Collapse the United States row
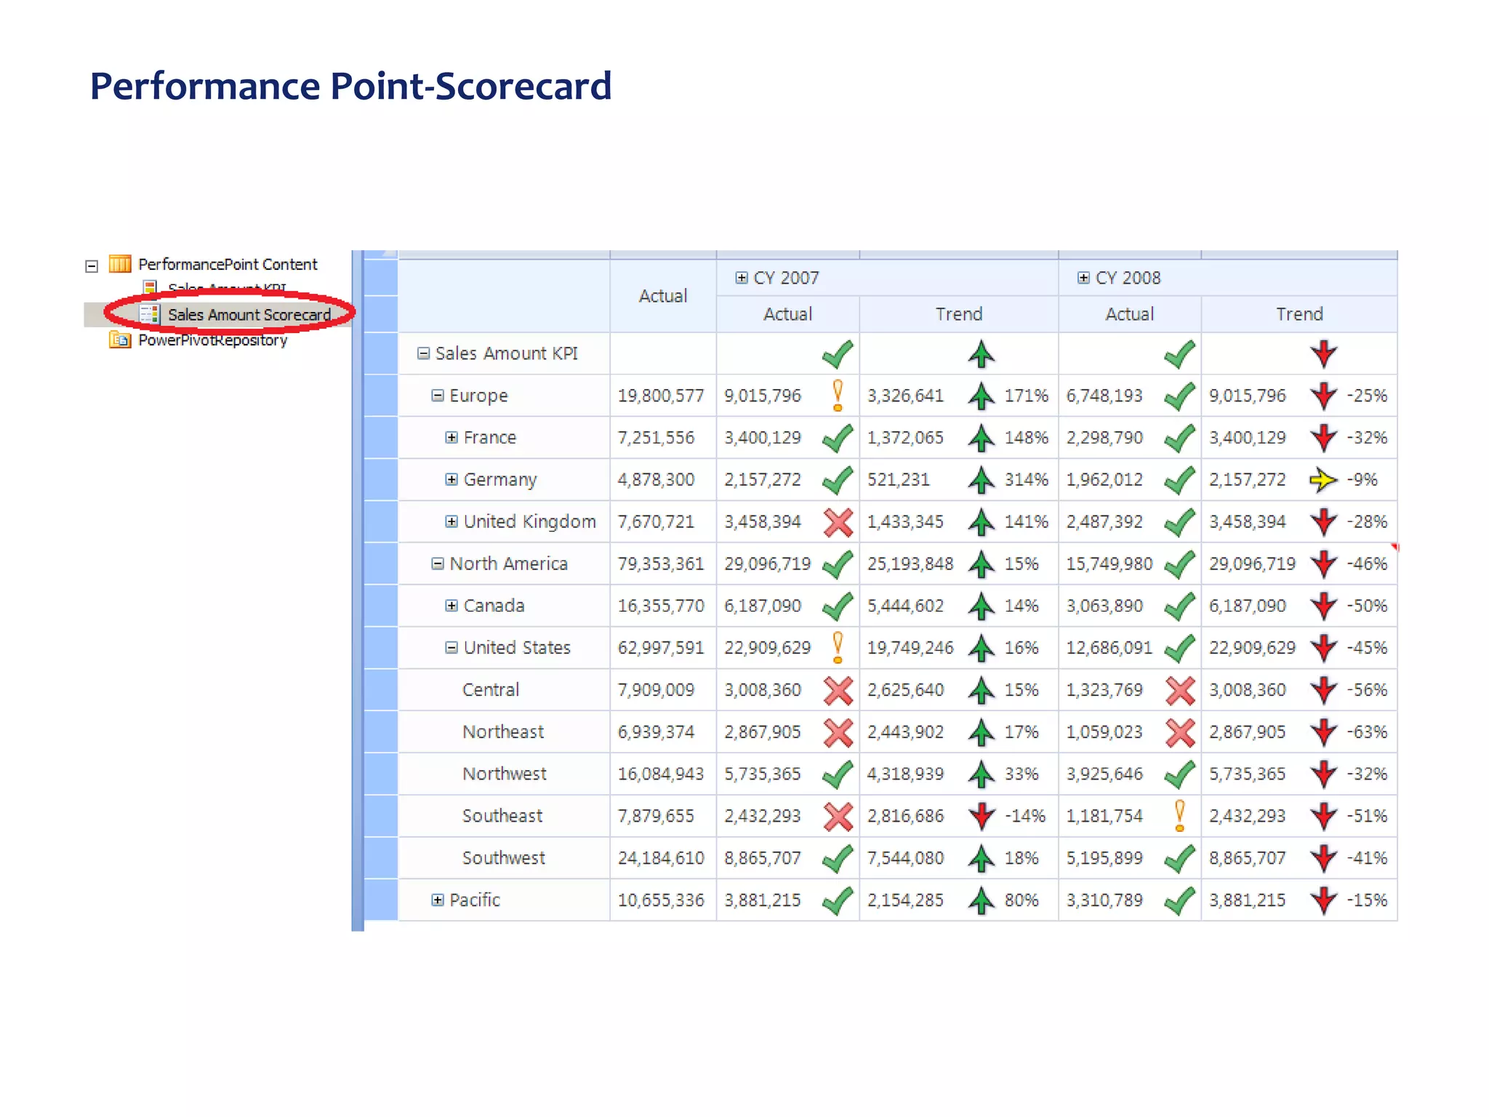This screenshot has width=1489, height=1117. pyautogui.click(x=451, y=647)
